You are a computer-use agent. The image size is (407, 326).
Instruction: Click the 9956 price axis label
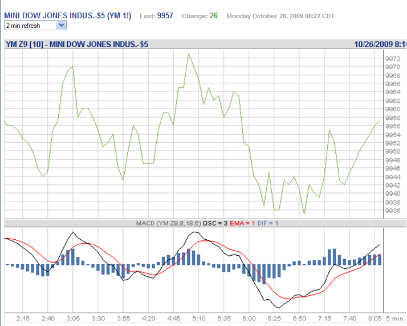[x=393, y=126]
